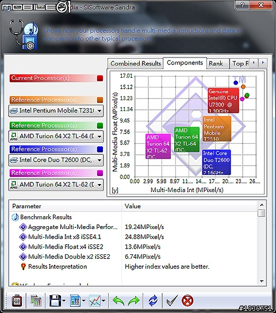This screenshot has width=276, height=313.
Task: Open the save dropdown arrow beside floppy disk
Action: (x=64, y=300)
